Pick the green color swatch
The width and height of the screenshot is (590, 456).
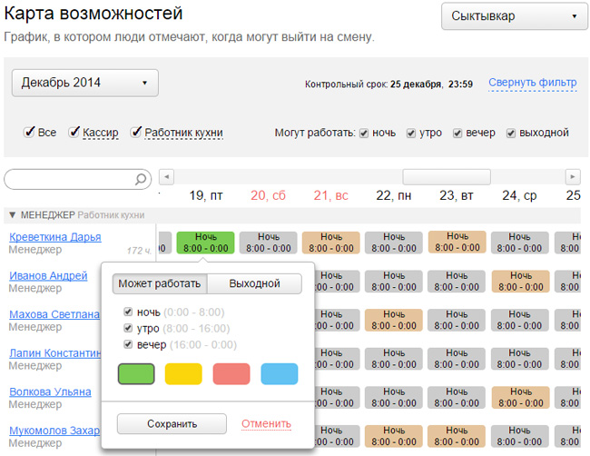[136, 374]
